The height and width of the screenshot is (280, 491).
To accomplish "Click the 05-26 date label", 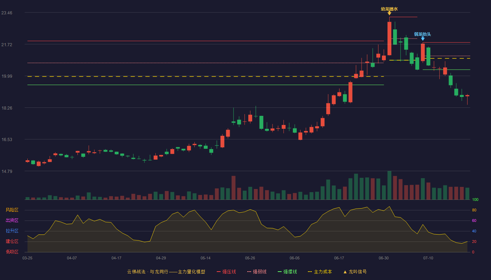I will 250,258.
